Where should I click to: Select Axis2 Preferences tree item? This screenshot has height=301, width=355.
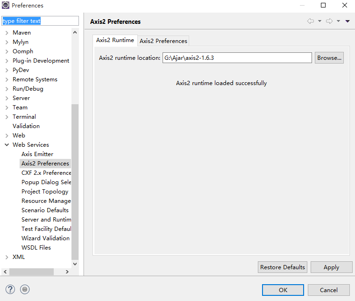click(x=45, y=164)
